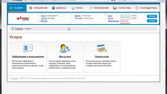Click the globe icon beside Домены
167x94 pixels.
(53, 8)
